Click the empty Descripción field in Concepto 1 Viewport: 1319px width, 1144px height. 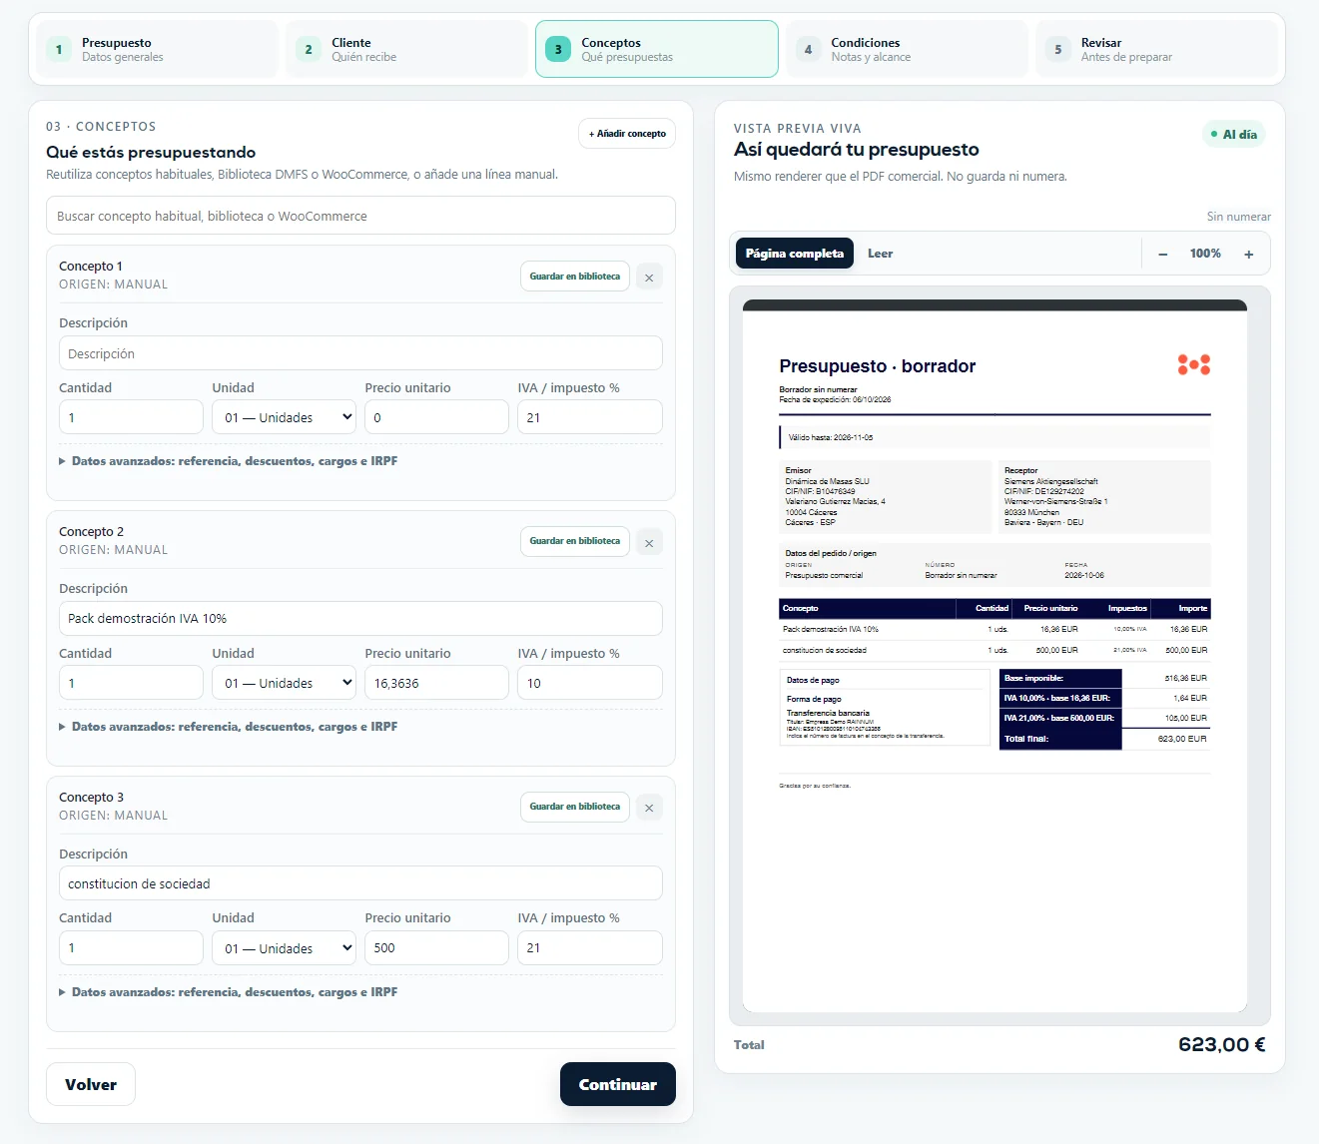(x=360, y=353)
